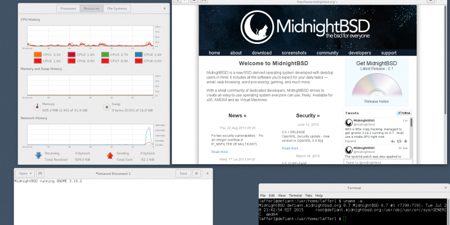
Task: Open the screenshots page link
Action: [294, 53]
